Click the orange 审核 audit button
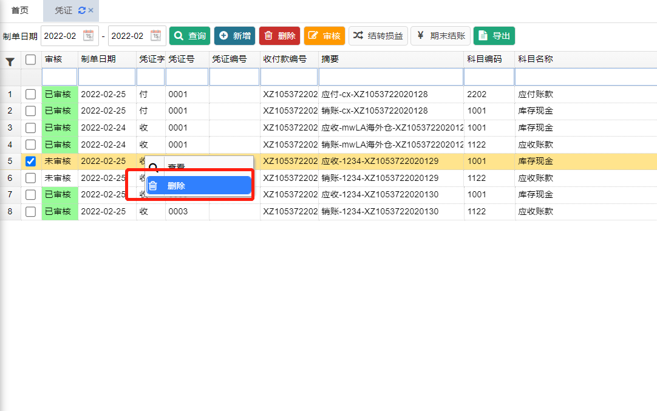Image resolution: width=657 pixels, height=411 pixels. click(x=324, y=36)
